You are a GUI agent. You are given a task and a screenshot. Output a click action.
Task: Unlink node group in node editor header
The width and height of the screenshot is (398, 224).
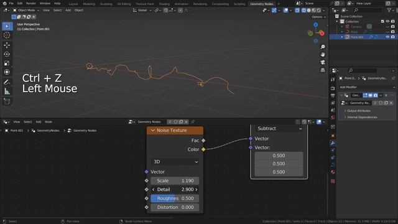[x=187, y=122]
